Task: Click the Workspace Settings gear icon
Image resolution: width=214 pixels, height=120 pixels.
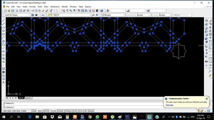Action: (x=33, y=15)
